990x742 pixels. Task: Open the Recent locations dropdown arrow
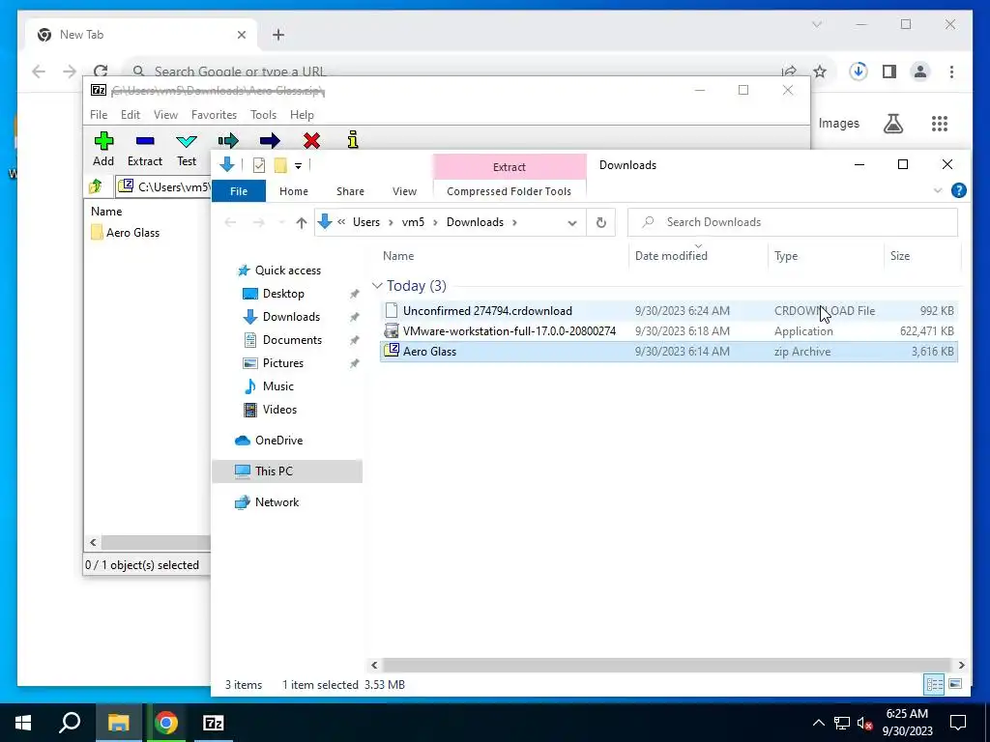[x=281, y=222]
